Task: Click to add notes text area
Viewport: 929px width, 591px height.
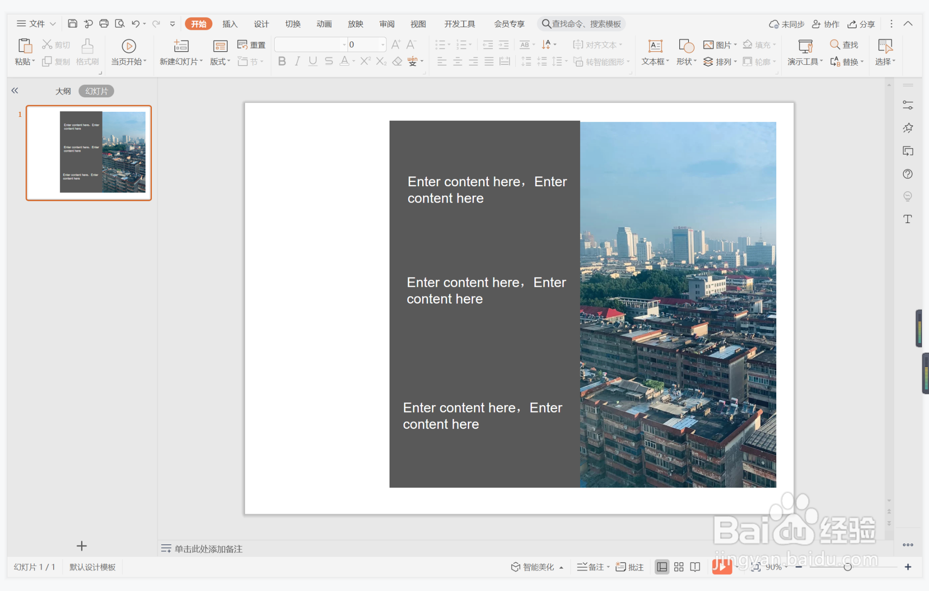Action: point(208,549)
